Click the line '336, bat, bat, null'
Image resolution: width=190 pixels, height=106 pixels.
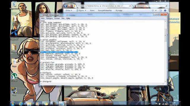(x=56, y=50)
